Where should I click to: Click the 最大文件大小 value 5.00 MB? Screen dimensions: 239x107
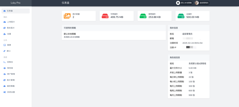coord(192,68)
